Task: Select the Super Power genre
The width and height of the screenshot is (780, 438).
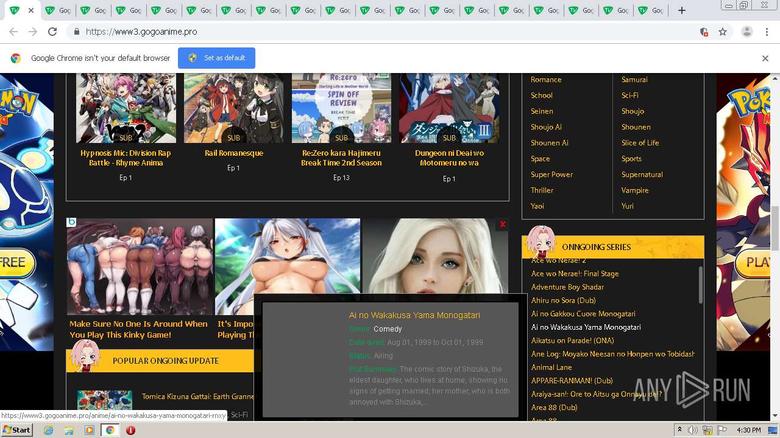Action: point(551,175)
